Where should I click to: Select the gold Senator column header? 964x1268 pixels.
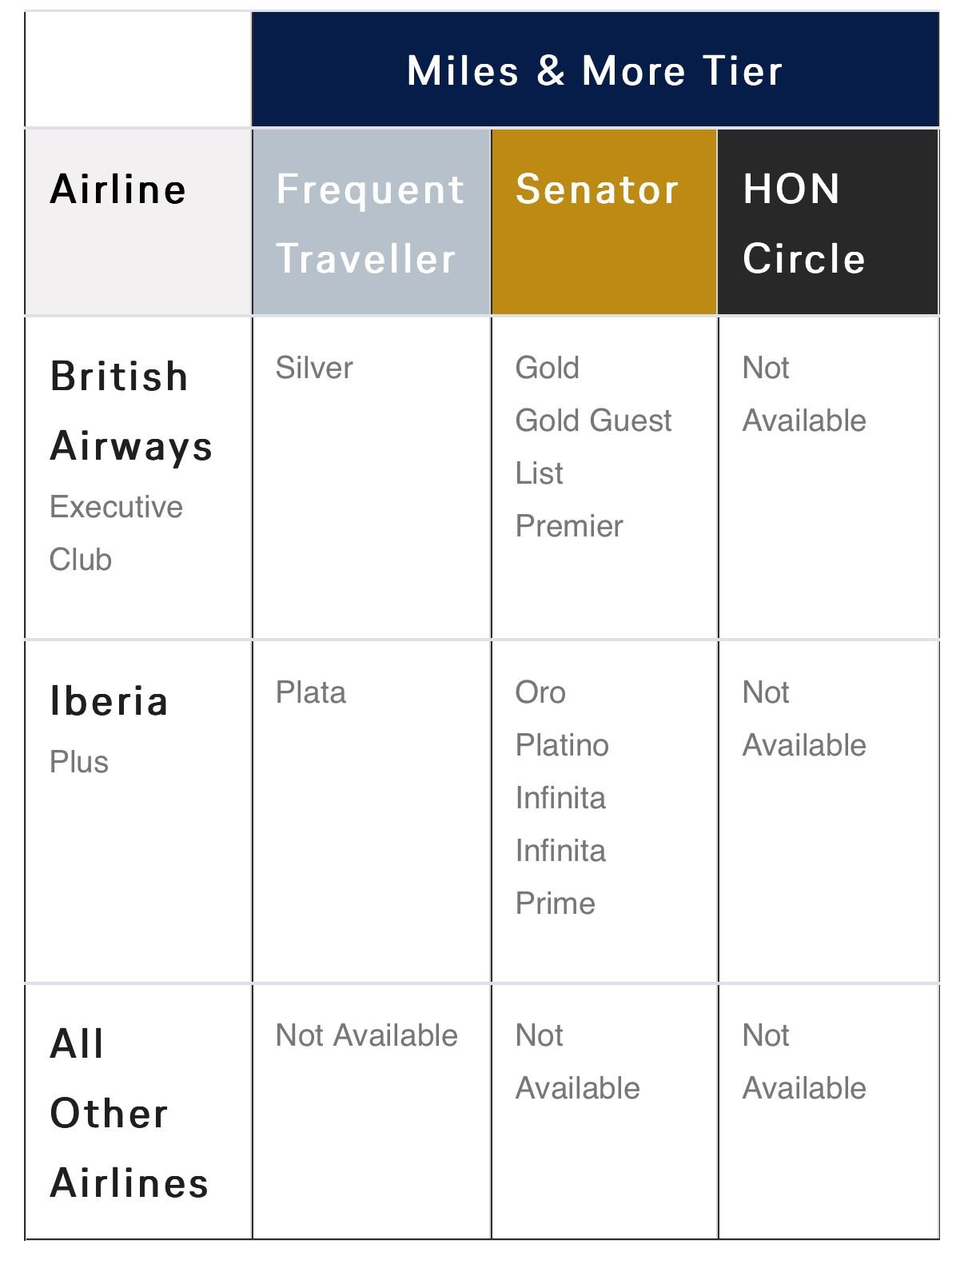597,190
